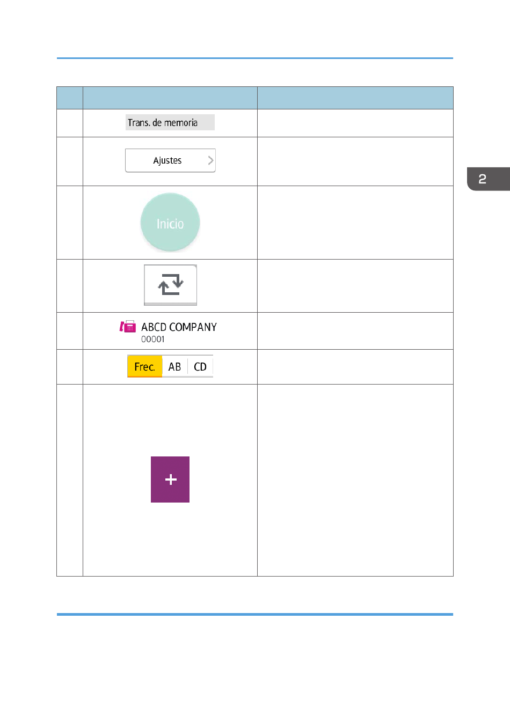Screen dimensions: 510x723
Task: Click the chapter 2 side tab
Action: click(488, 179)
